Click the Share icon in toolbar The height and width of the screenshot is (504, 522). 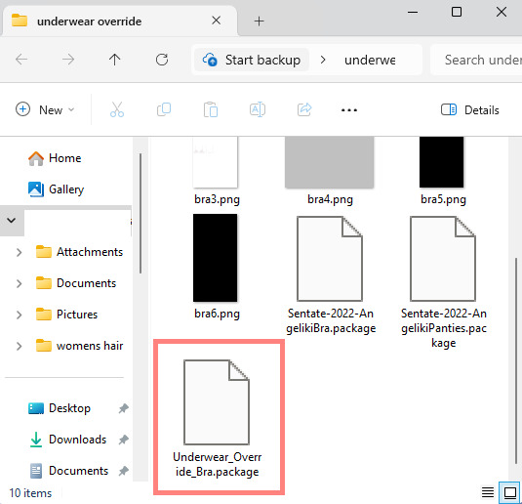pyautogui.click(x=304, y=109)
